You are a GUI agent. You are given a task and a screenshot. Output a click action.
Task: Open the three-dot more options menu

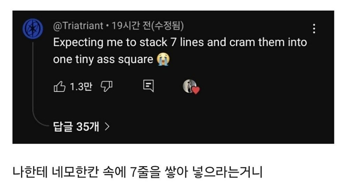[x=314, y=29]
